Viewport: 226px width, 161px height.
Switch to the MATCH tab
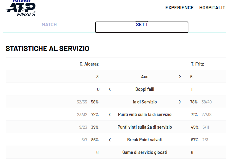[49, 25]
